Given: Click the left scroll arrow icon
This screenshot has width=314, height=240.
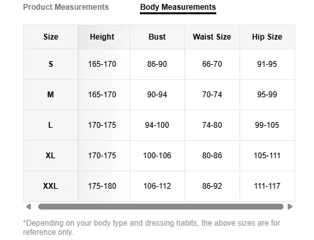Looking at the screenshot, I should [28, 207].
